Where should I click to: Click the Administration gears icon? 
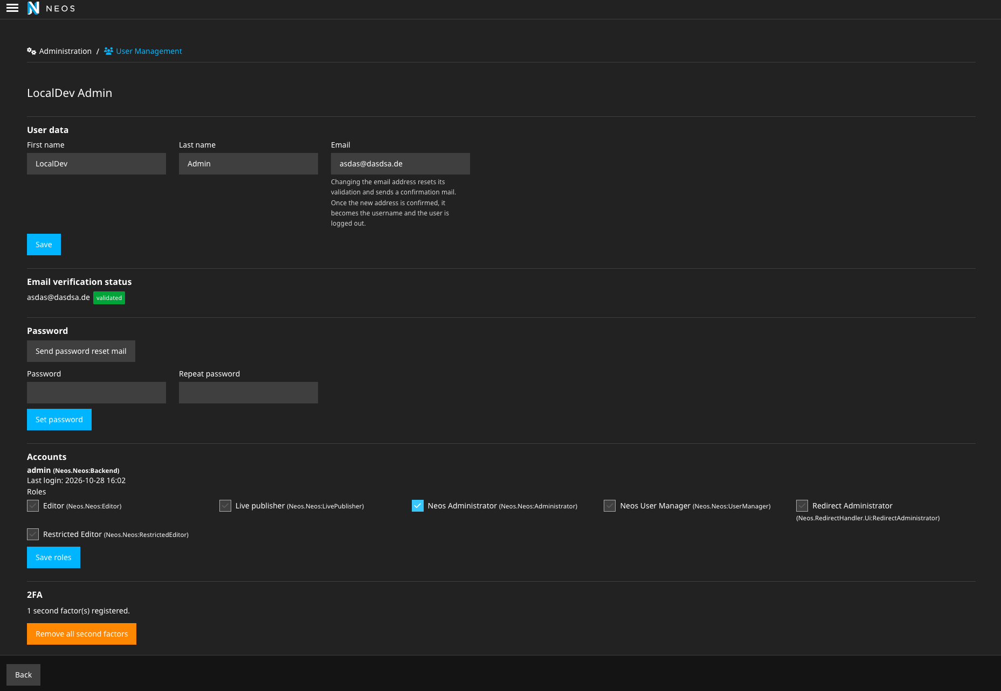tap(31, 51)
